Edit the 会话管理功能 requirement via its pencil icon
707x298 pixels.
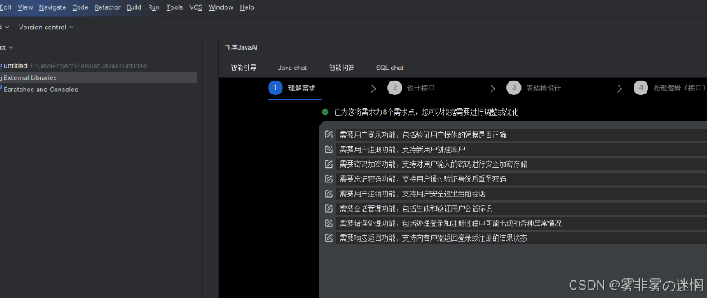pos(329,208)
